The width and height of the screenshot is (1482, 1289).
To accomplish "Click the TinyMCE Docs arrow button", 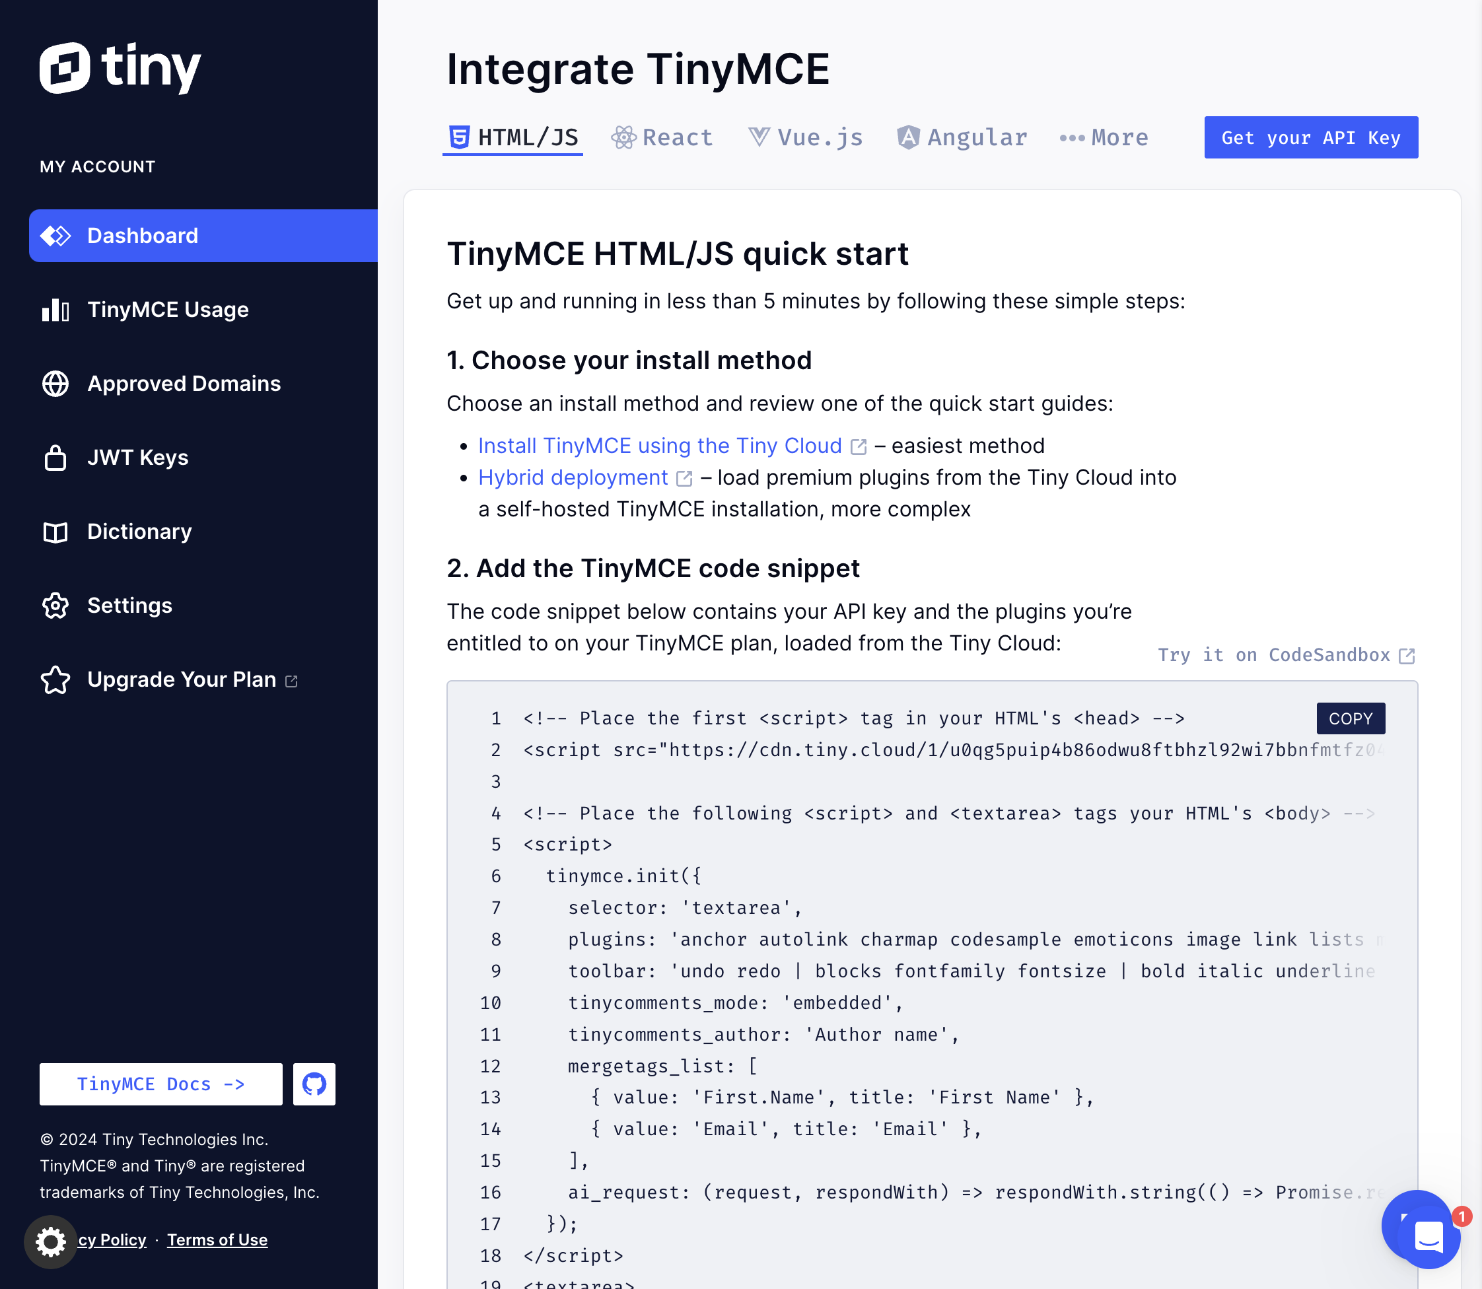I will tap(160, 1084).
